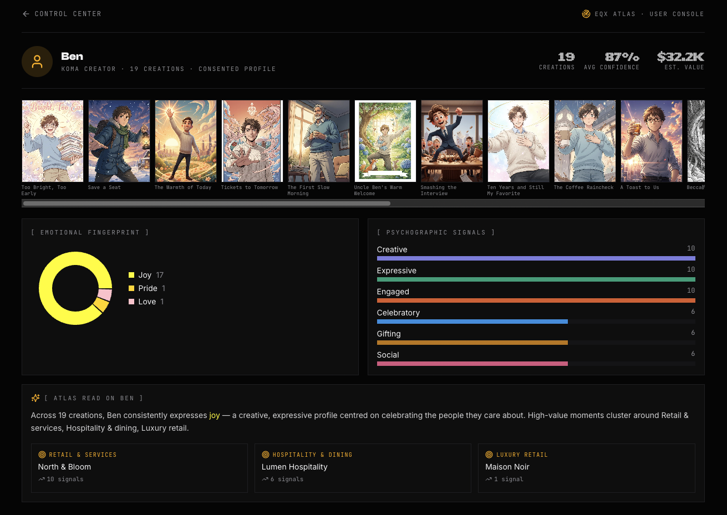Click the Psychographic Signals panel header
This screenshot has width=727, height=515.
tap(436, 232)
